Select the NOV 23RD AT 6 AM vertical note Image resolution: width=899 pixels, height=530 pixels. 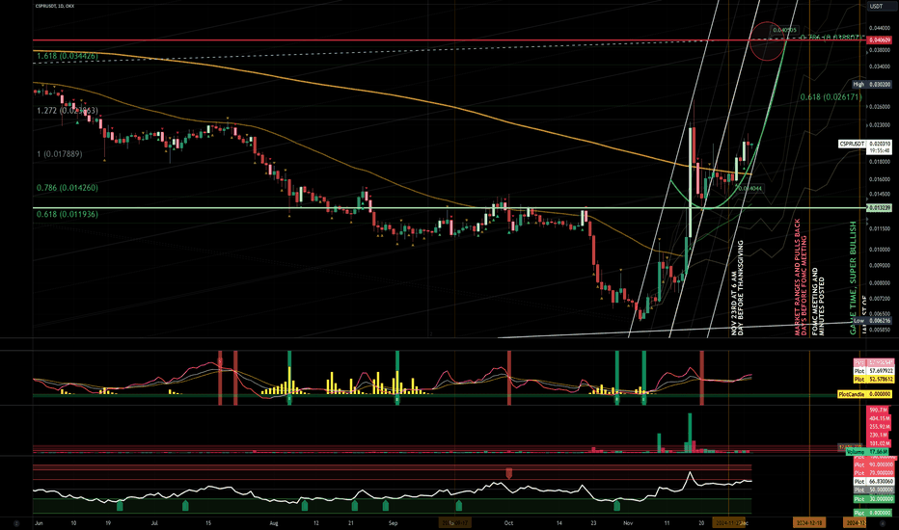tap(737, 287)
